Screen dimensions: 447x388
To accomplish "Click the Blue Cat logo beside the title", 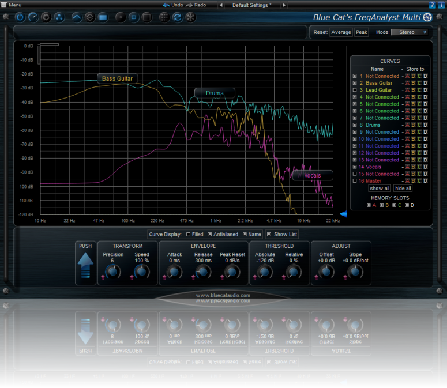I will click(x=427, y=17).
